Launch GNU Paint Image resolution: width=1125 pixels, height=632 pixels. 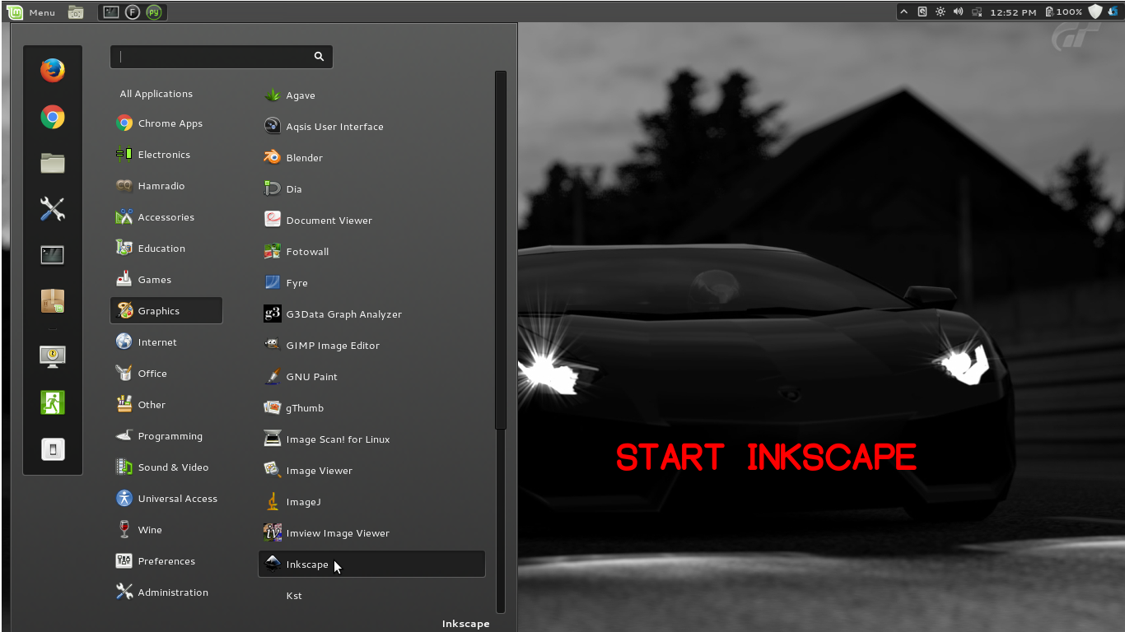[x=371, y=377]
